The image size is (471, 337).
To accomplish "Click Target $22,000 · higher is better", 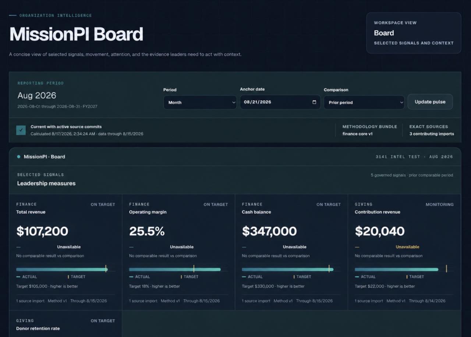I will point(385,286).
